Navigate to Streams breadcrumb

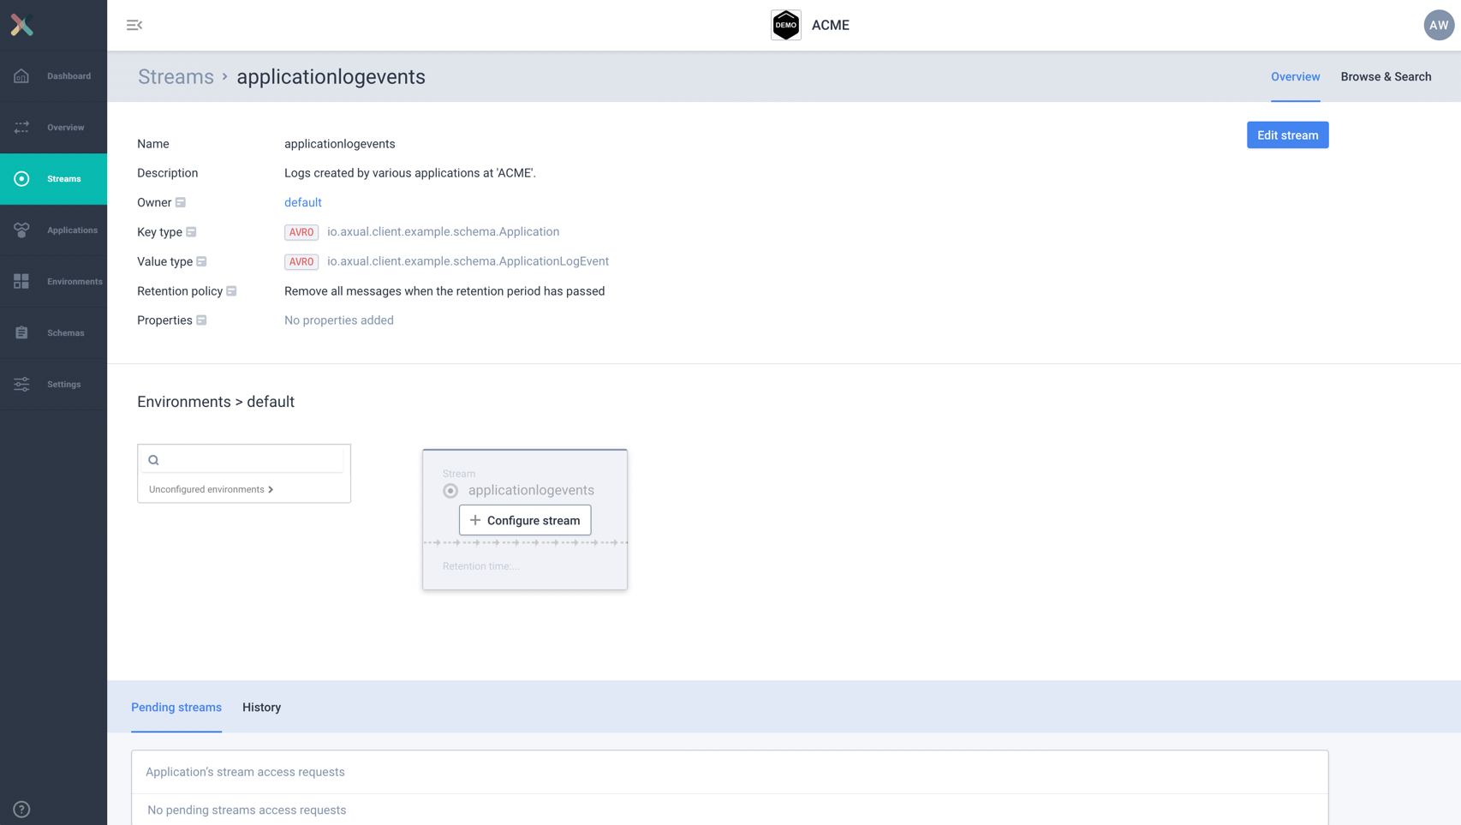(x=176, y=76)
